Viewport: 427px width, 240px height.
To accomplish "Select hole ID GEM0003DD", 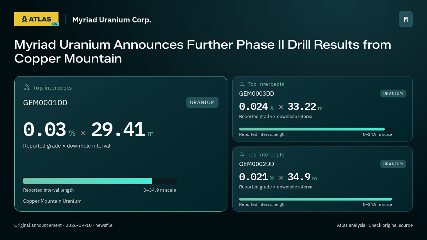I will (x=257, y=94).
